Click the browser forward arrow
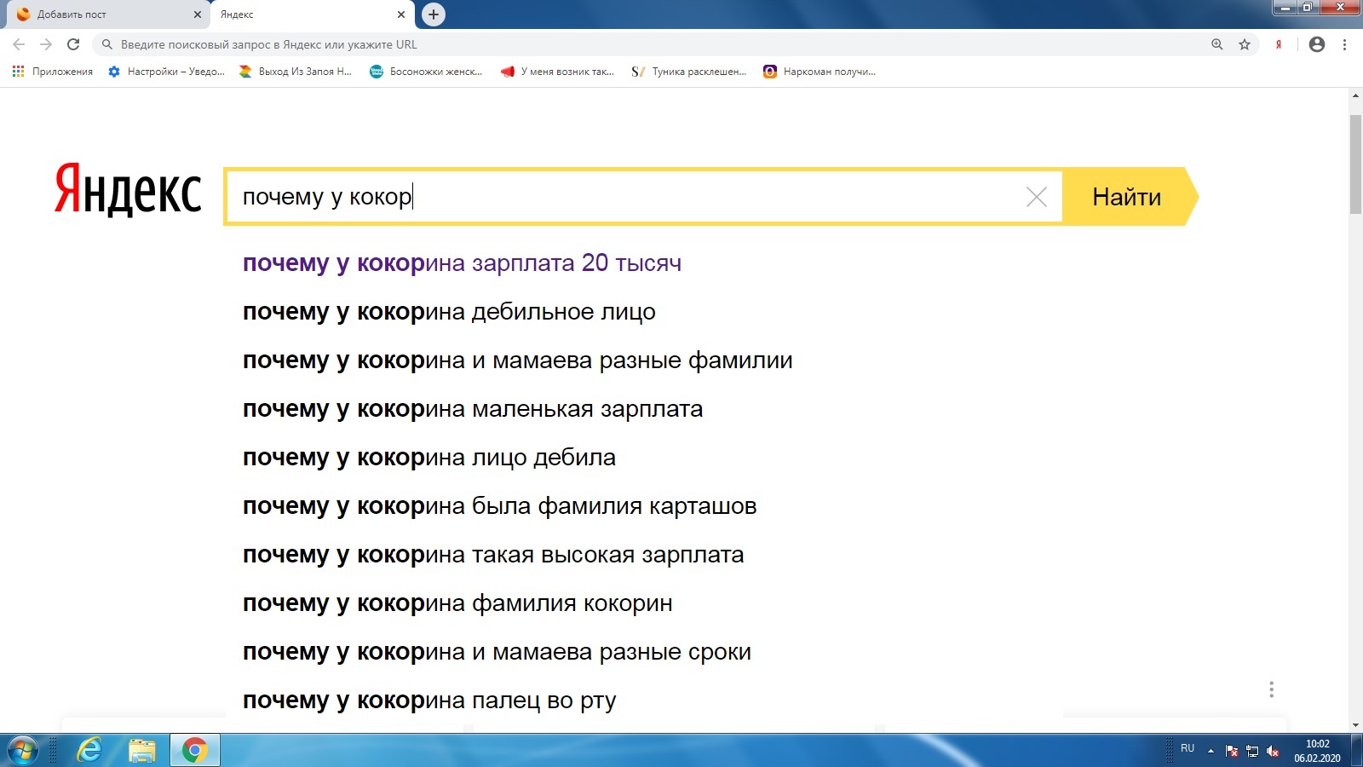This screenshot has height=767, width=1363. (x=46, y=44)
